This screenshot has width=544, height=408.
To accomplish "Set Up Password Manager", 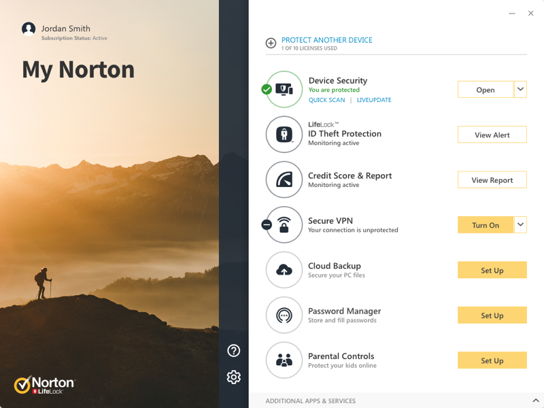I will click(492, 315).
